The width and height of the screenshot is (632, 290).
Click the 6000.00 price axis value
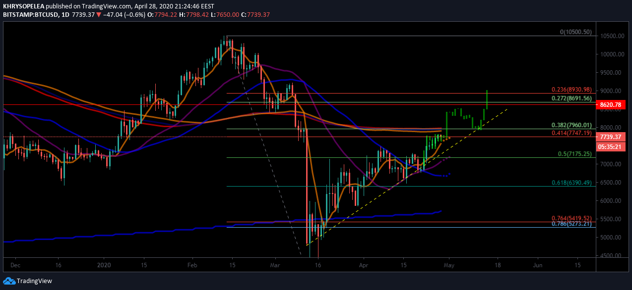(x=610, y=201)
